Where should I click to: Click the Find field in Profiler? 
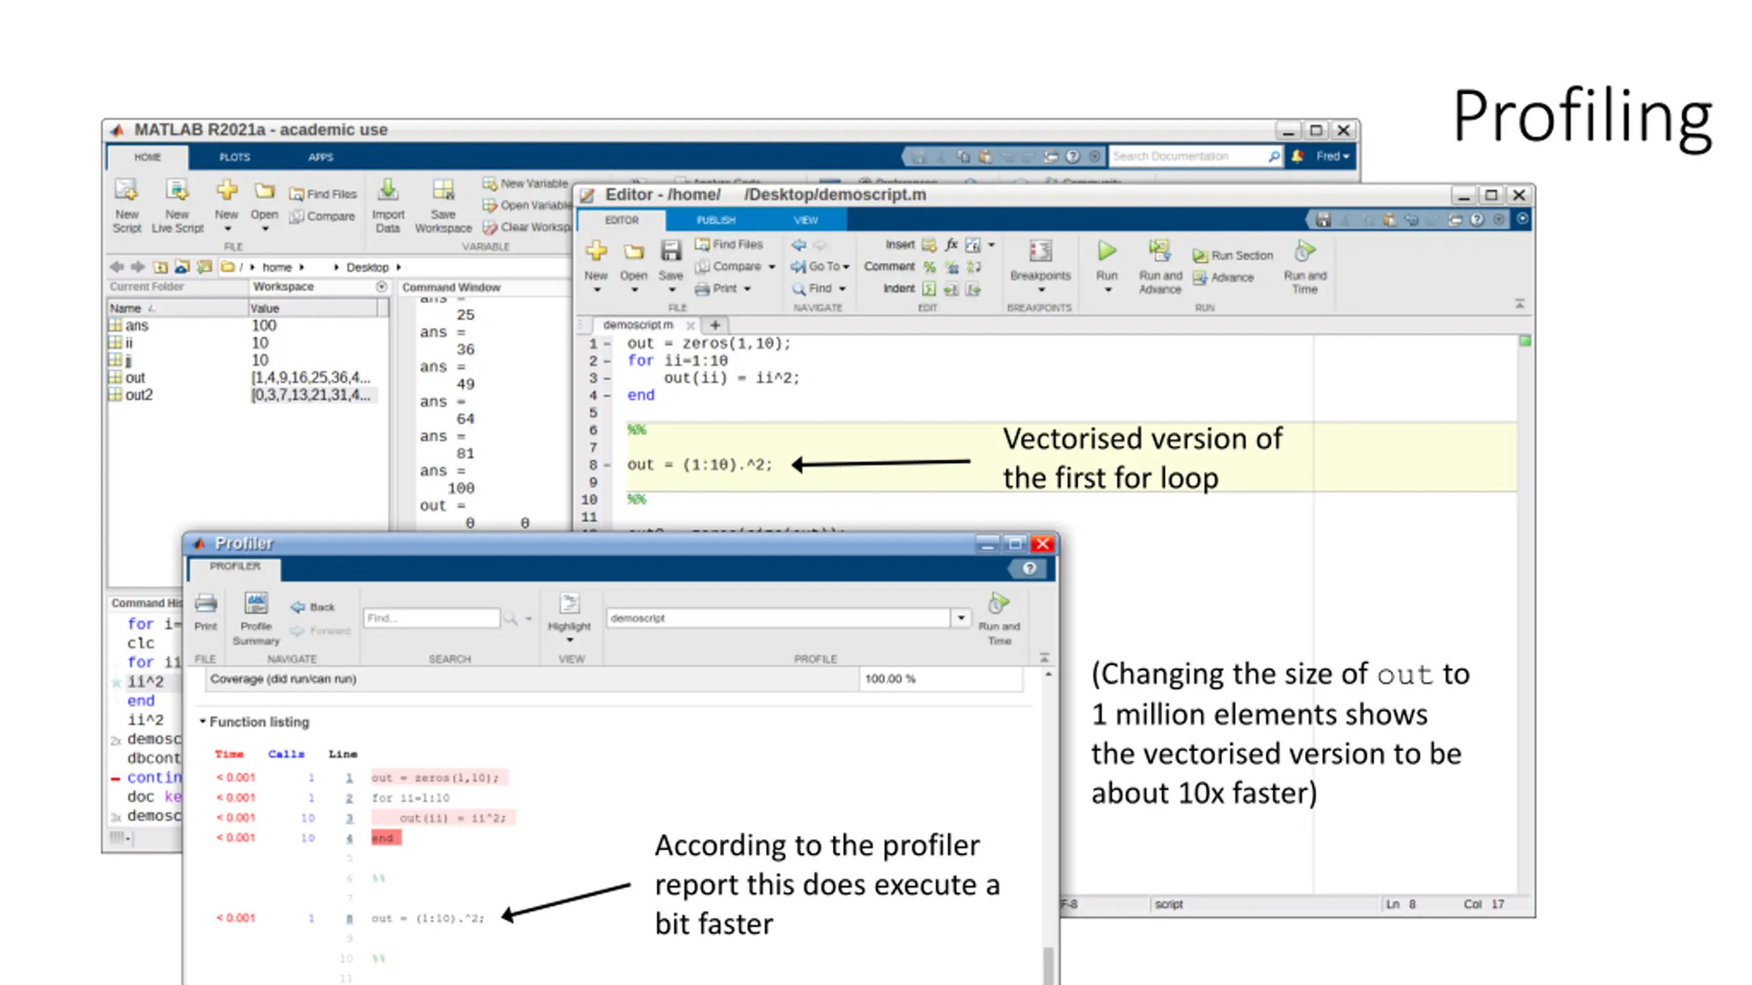[x=431, y=618]
